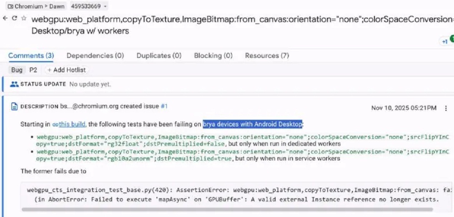Star this issue
This screenshot has width=454, height=217.
24,18
